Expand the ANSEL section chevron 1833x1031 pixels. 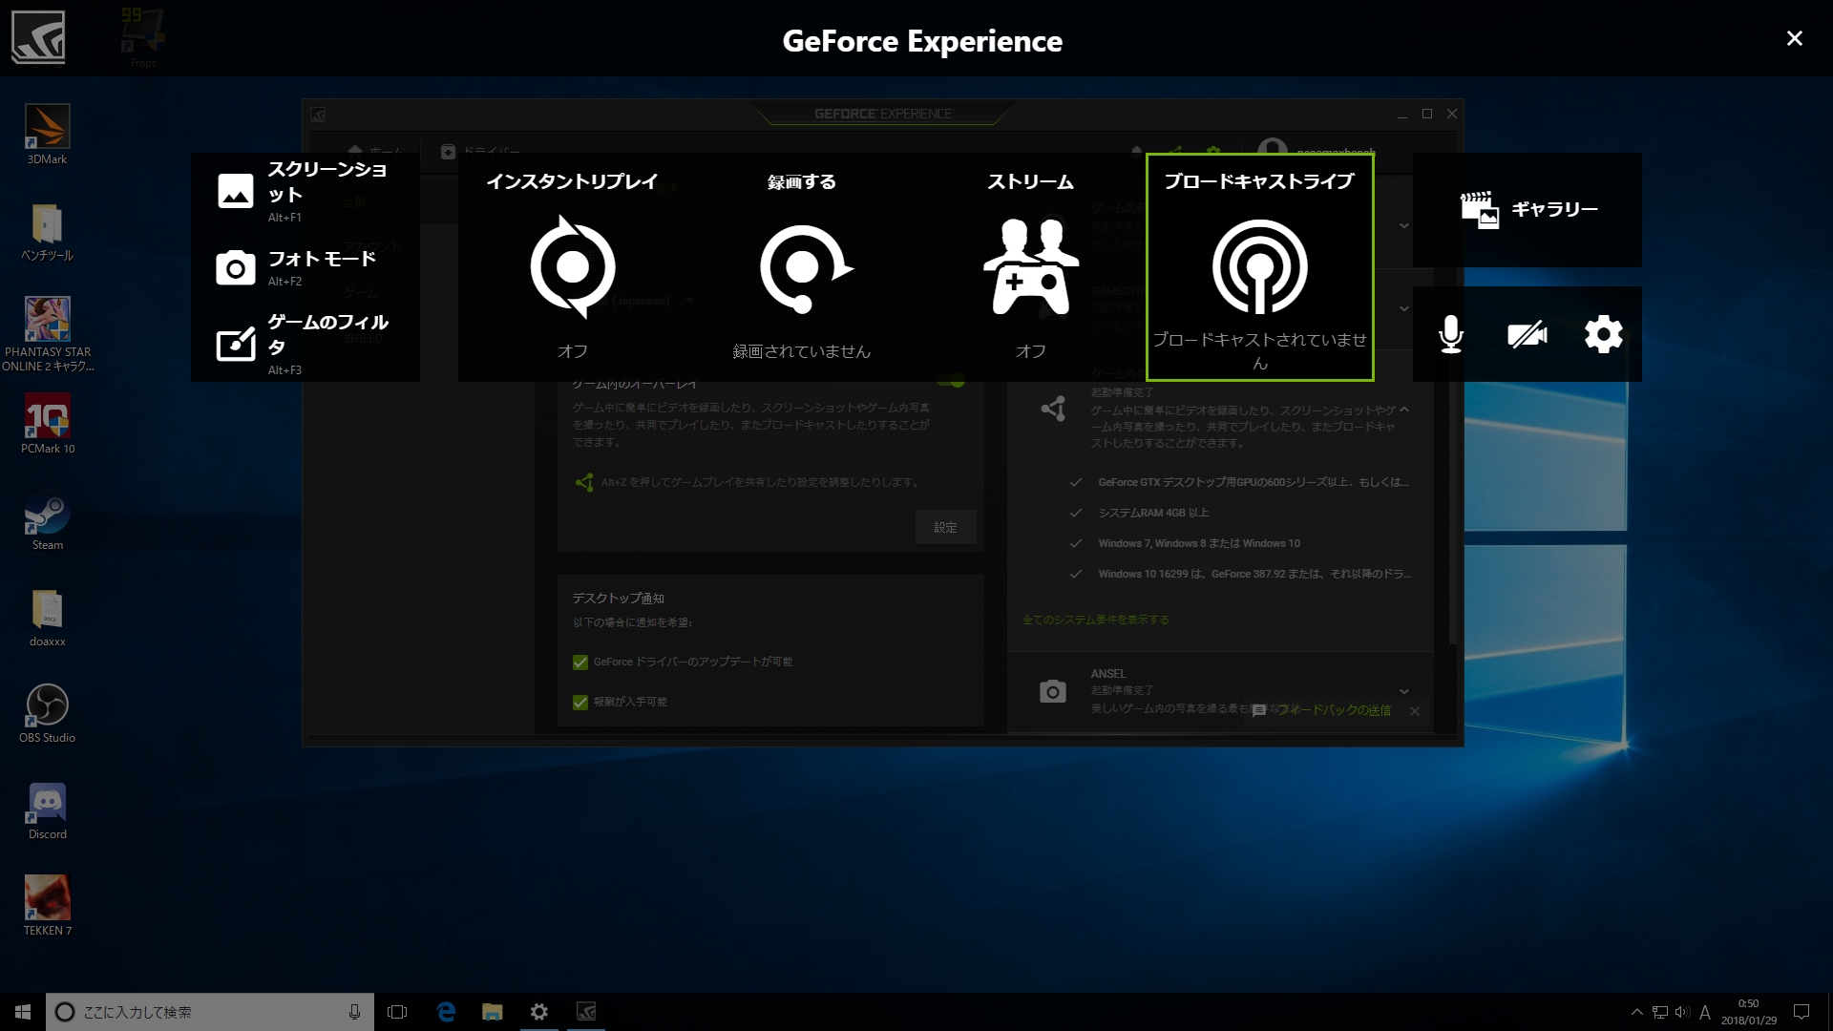(x=1403, y=690)
